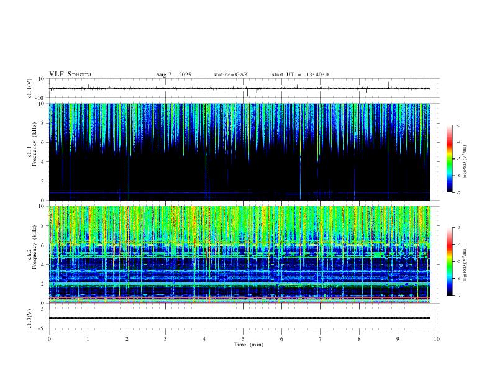Click the ch.2 colorbar "log(PSD)(V²/Hz)" label
Image resolution: width=492 pixels, height=380 pixels.
point(465,264)
